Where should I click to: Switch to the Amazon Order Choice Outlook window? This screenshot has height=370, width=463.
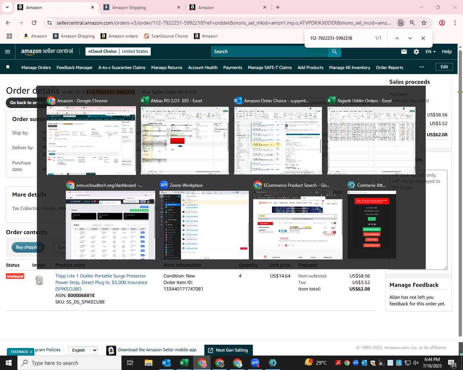coord(278,141)
